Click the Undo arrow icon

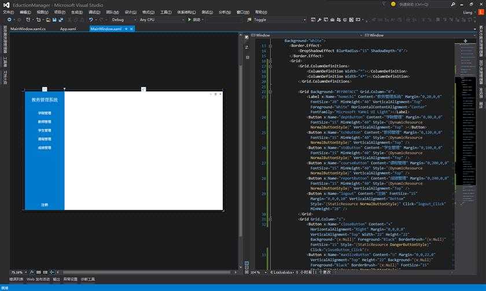91,20
